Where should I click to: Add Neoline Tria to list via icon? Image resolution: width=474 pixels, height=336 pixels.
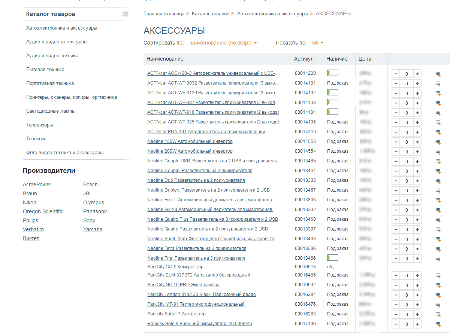[438, 259]
